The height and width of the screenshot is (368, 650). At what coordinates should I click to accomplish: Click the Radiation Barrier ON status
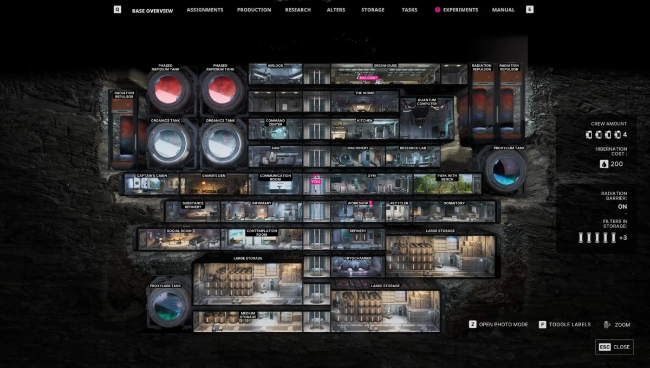coord(622,206)
